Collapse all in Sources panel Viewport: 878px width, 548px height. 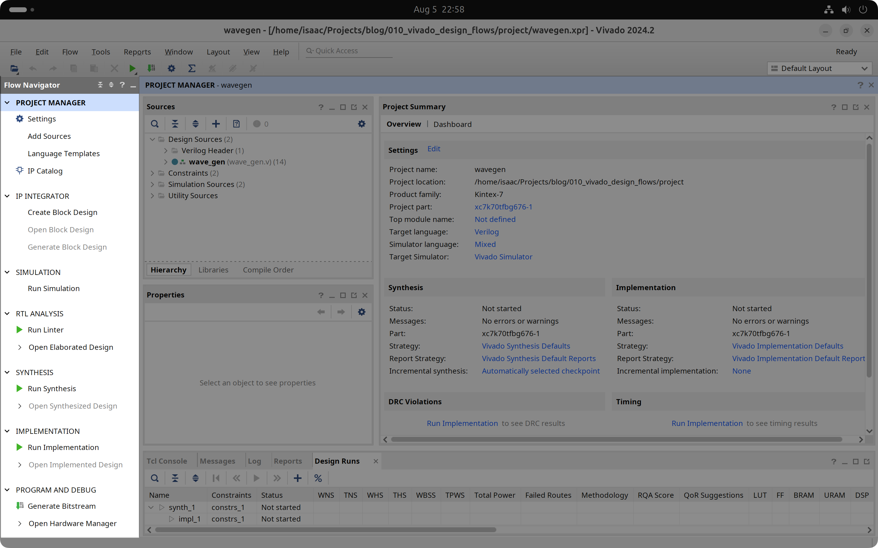(x=175, y=124)
